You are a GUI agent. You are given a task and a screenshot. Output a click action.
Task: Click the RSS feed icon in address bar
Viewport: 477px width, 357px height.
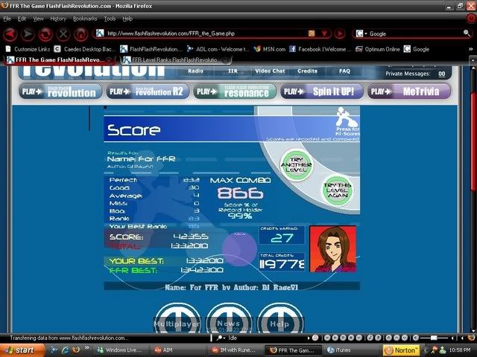click(x=312, y=33)
